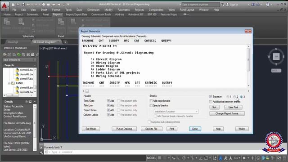
Task: Click the Help question mark icon
Action: [x=268, y=4]
